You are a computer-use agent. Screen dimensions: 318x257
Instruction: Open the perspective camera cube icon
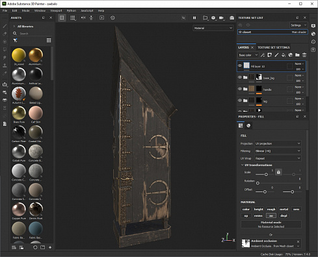(x=205, y=18)
